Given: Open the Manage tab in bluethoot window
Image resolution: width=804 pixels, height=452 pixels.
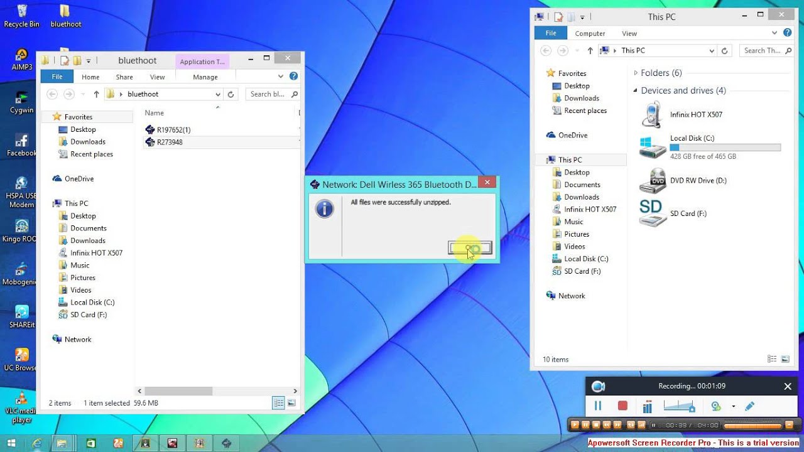Looking at the screenshot, I should (x=205, y=77).
